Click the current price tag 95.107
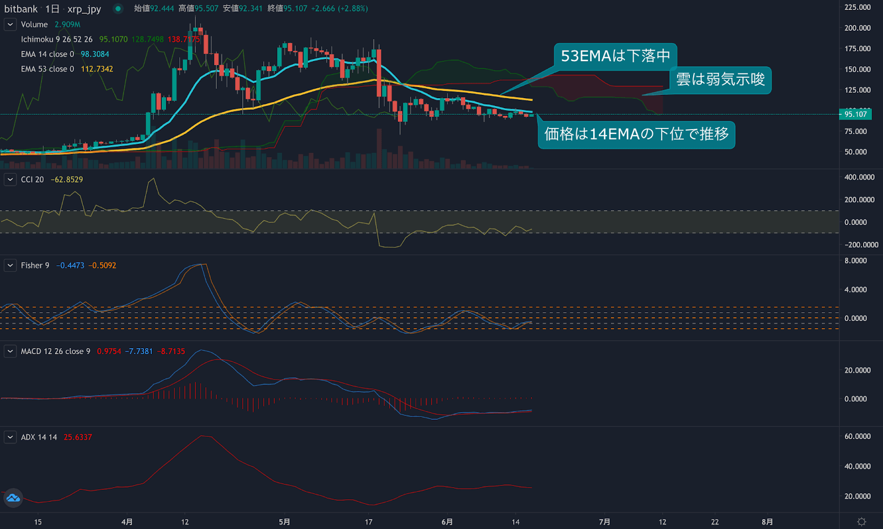Image resolution: width=883 pixels, height=529 pixels. click(855, 114)
